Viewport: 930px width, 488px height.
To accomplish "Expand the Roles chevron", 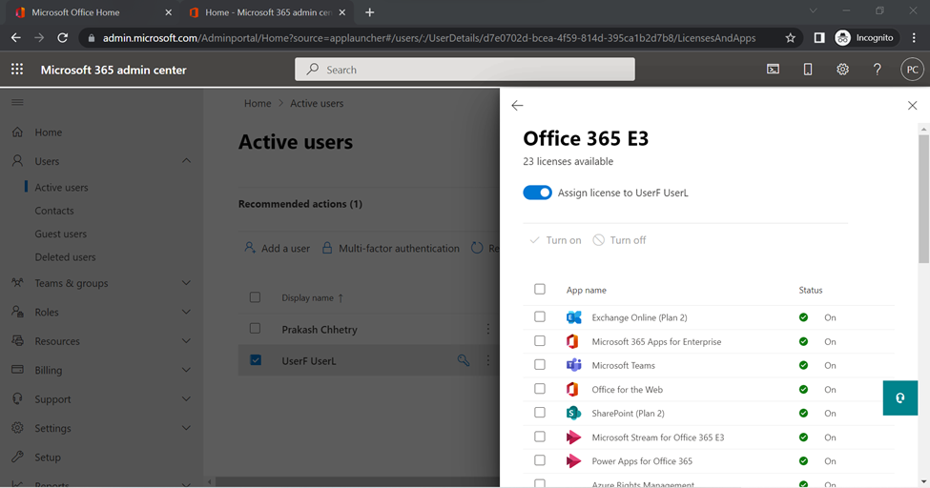I will pyautogui.click(x=186, y=312).
